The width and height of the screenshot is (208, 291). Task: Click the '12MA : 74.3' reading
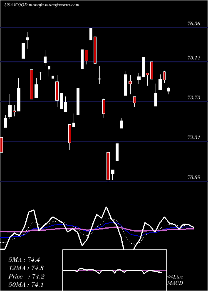point(26,268)
